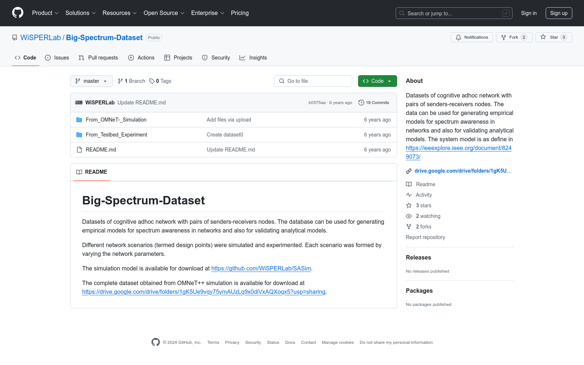Open the green Code dropdown

(377, 81)
